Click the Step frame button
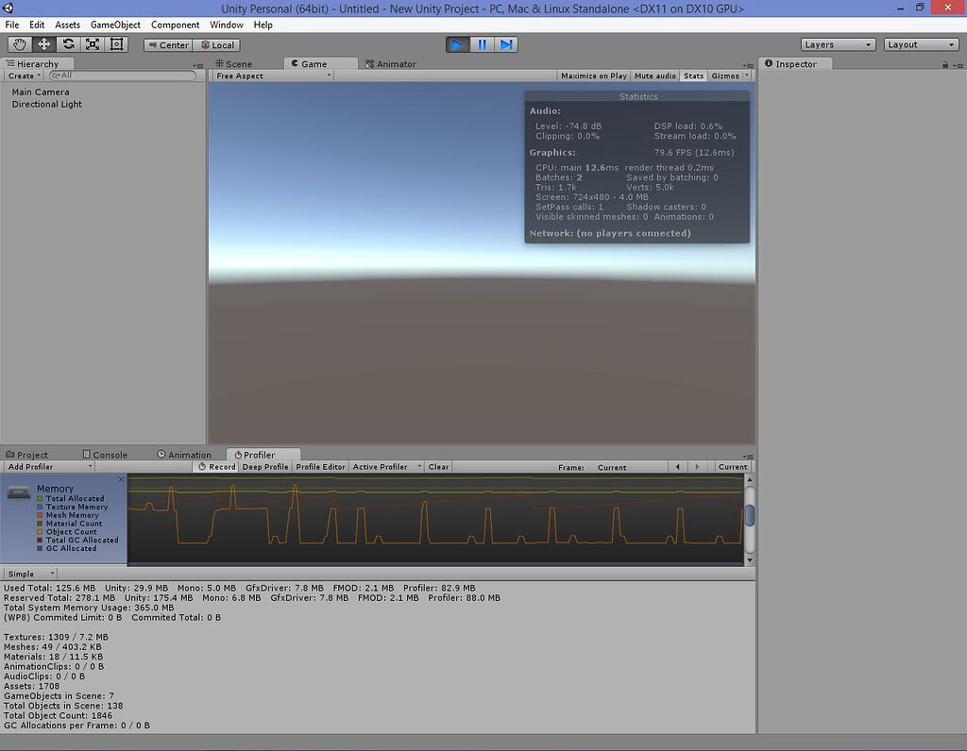The width and height of the screenshot is (967, 751). (x=508, y=43)
